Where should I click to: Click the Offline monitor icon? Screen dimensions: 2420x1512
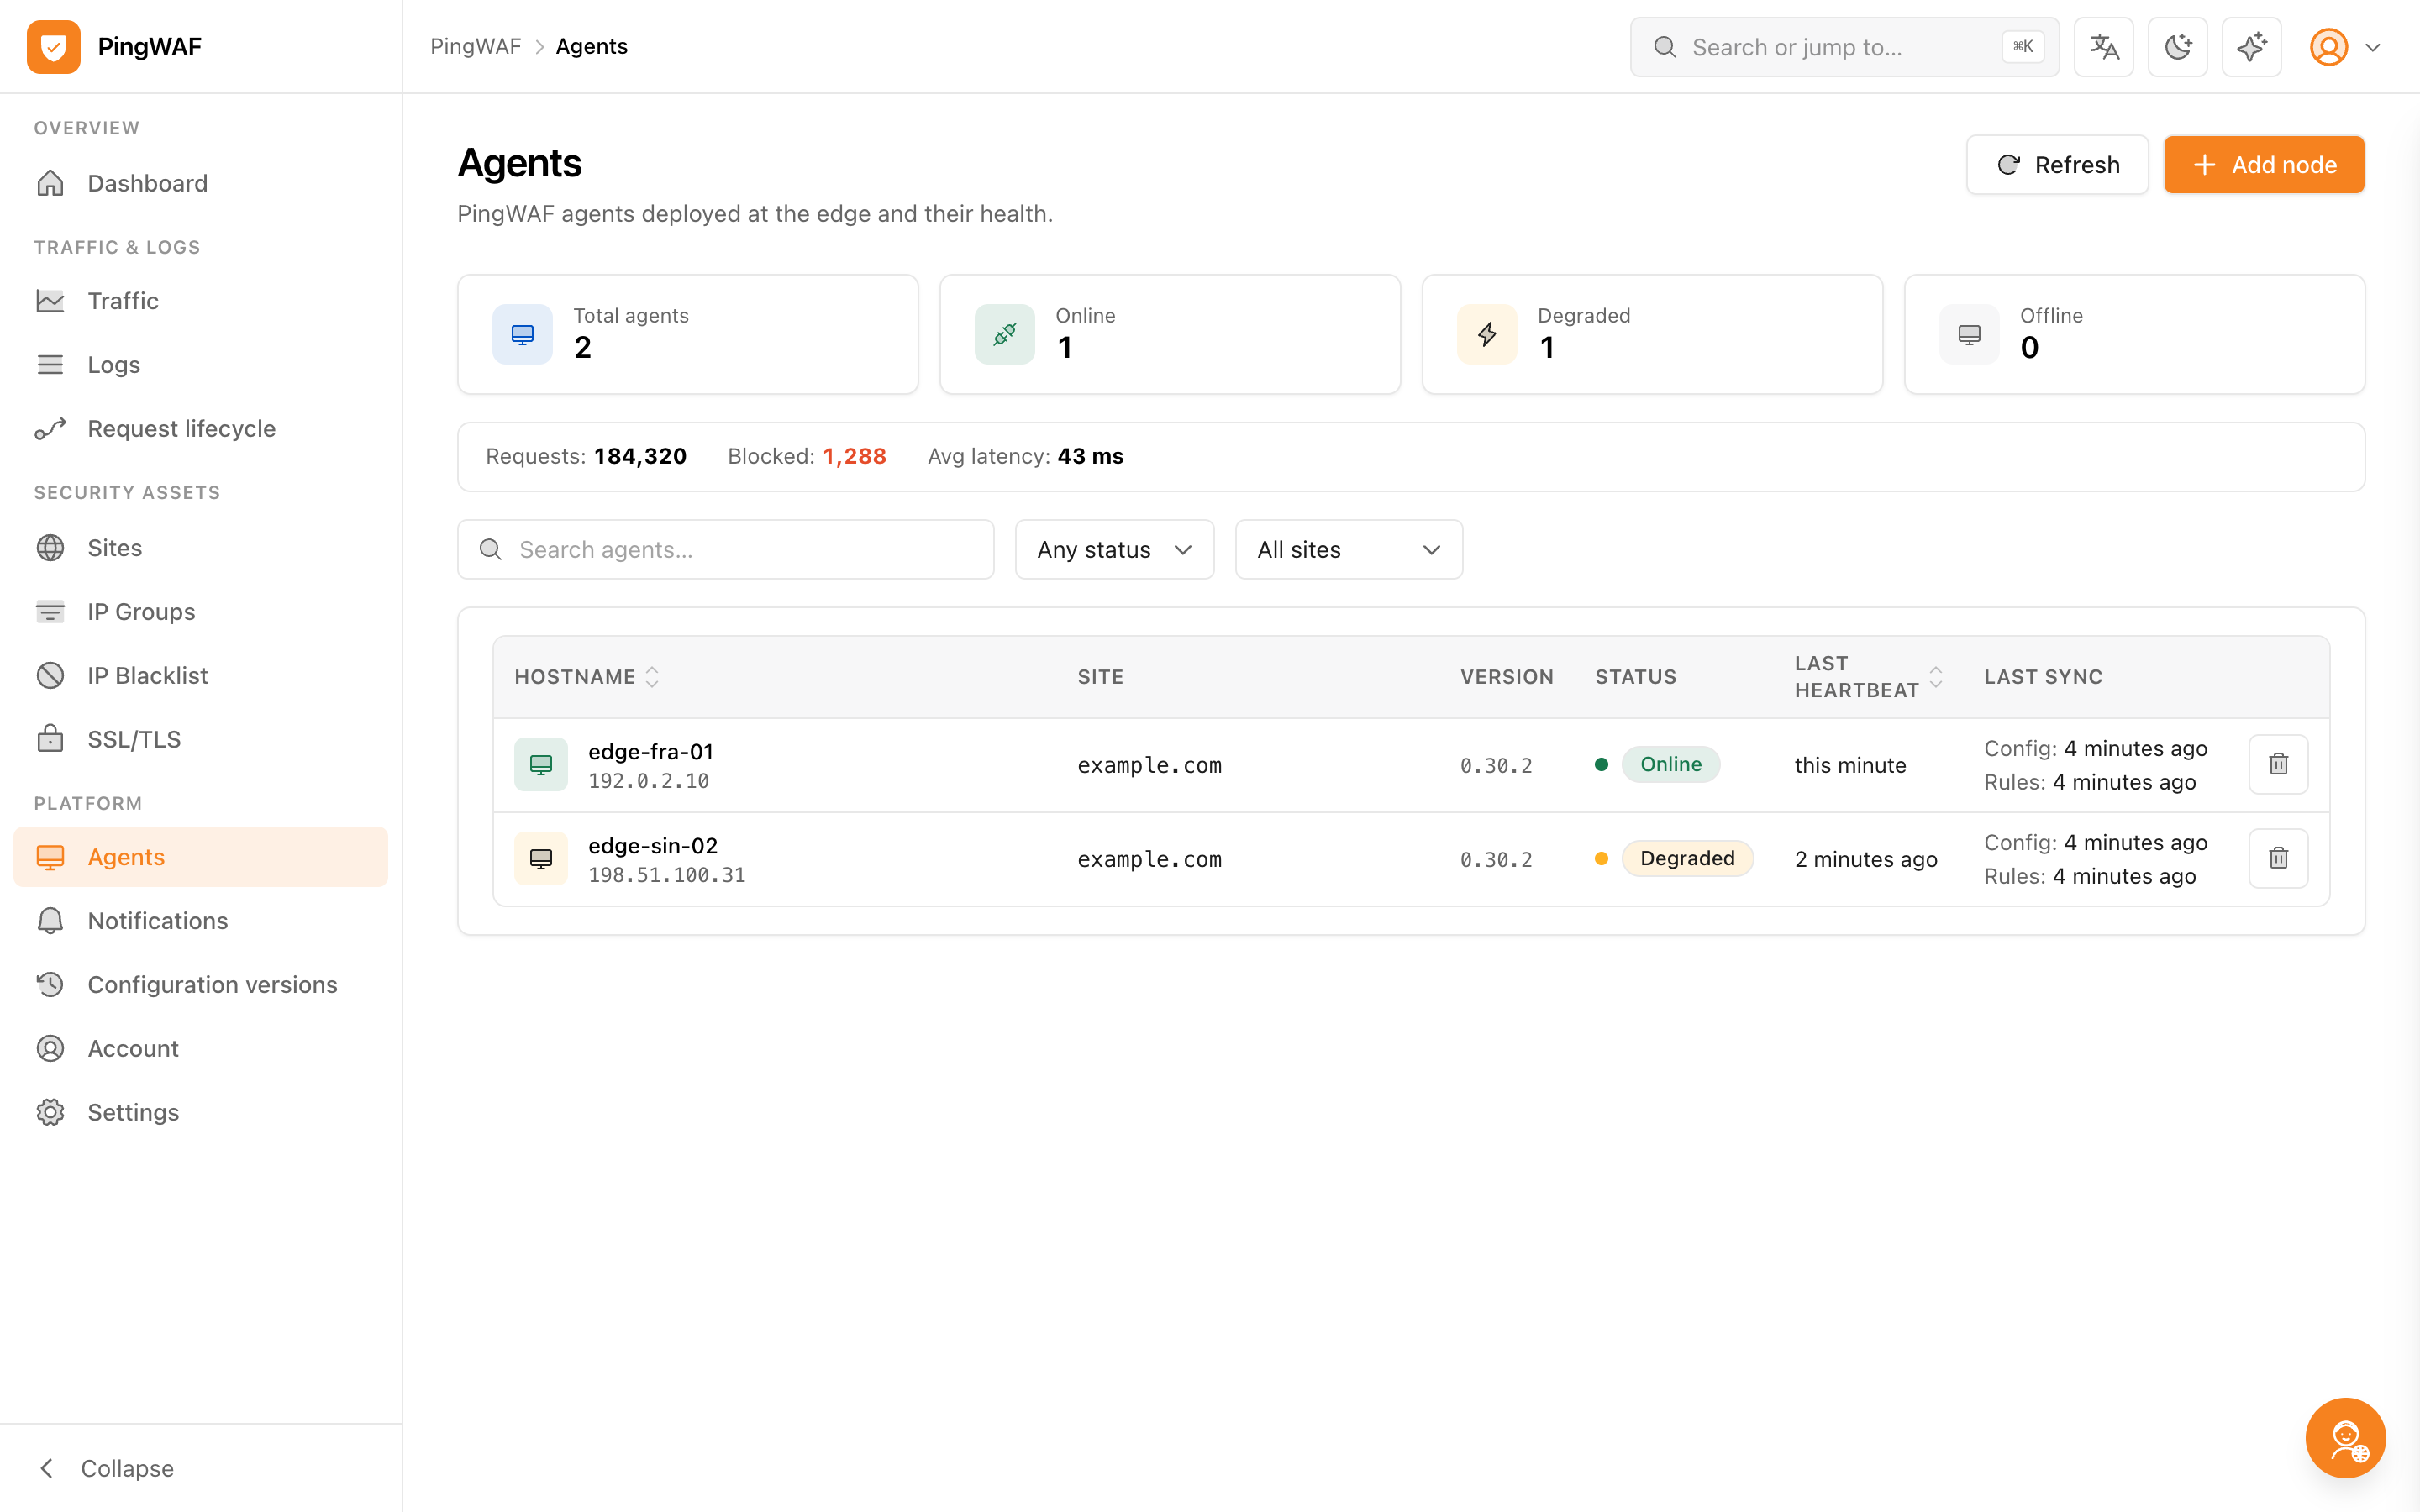coord(1969,334)
